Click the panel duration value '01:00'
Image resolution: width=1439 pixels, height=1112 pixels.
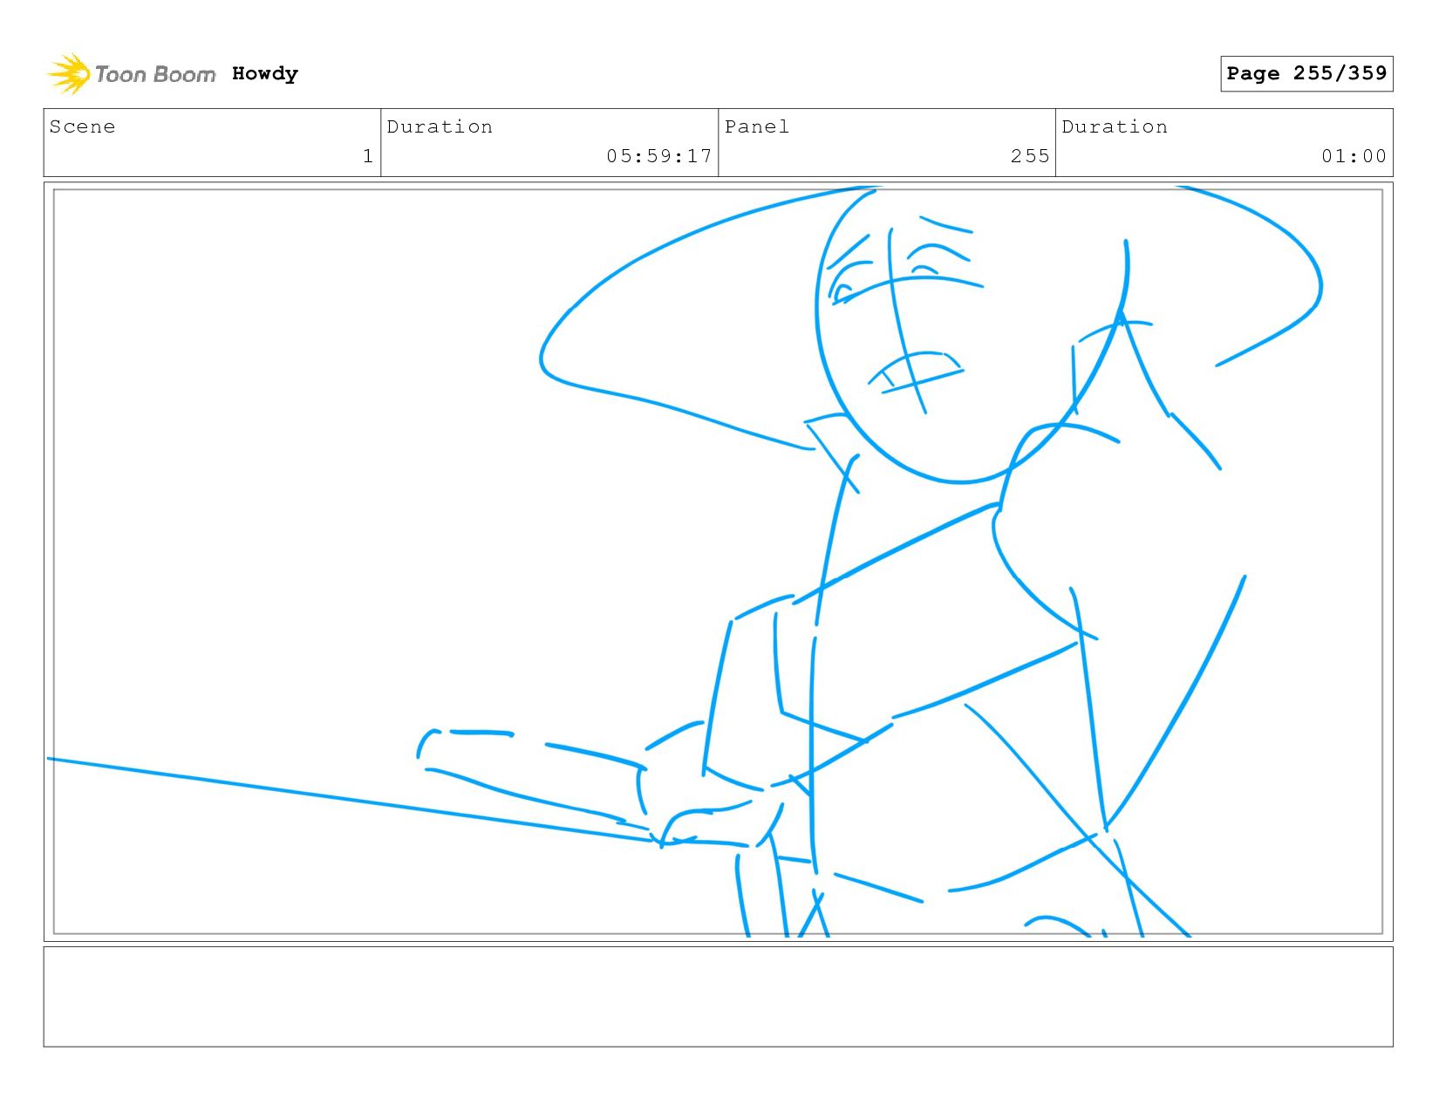coord(1354,156)
